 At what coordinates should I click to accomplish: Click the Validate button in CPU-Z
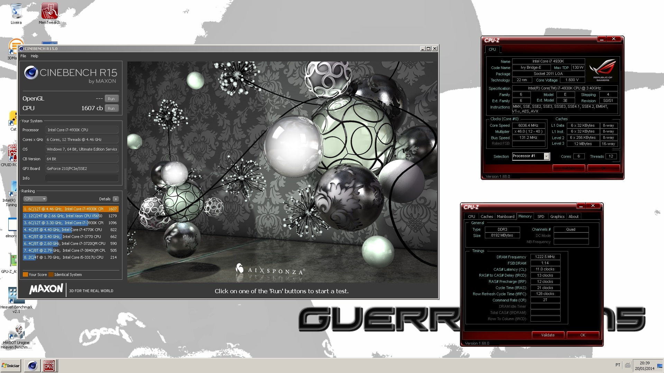point(548,335)
